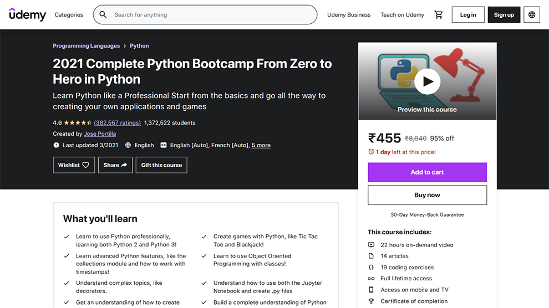
Task: Open Udemy Business link
Action: pyautogui.click(x=349, y=15)
